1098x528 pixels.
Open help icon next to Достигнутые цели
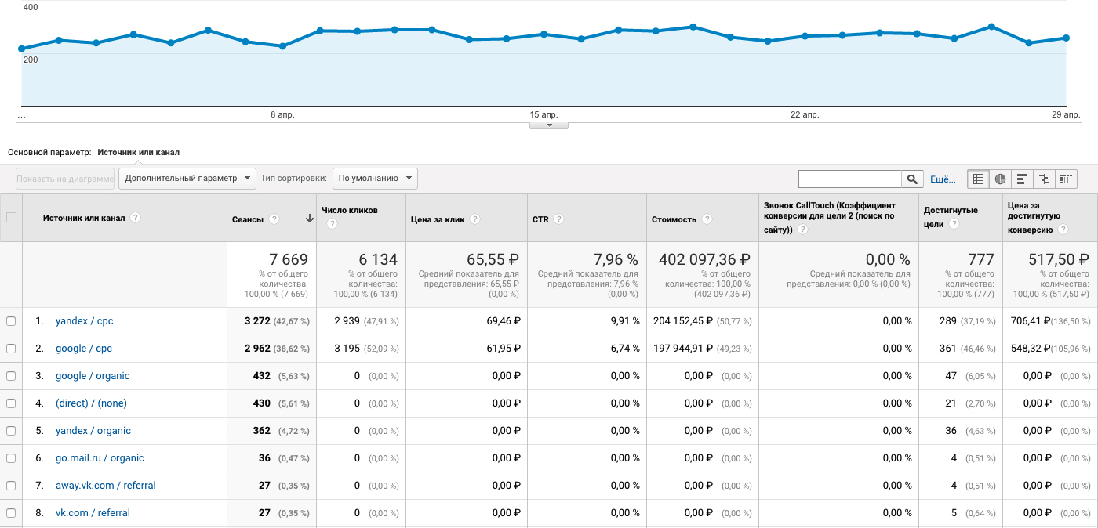coord(954,224)
